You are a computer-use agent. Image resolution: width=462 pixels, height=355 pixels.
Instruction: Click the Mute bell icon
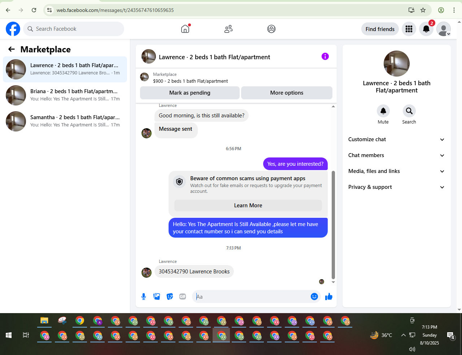(x=383, y=111)
